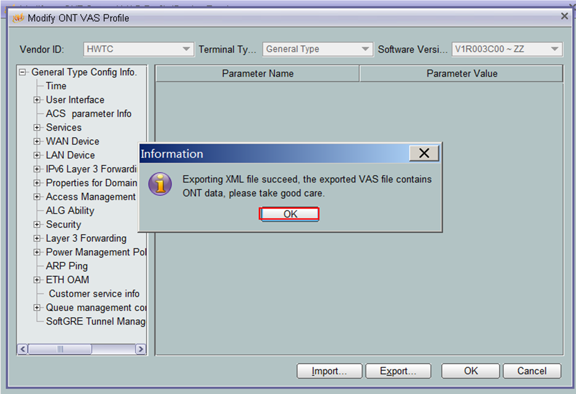Image resolution: width=576 pixels, height=394 pixels.
Task: Click OK in the Information dialog
Action: (290, 214)
